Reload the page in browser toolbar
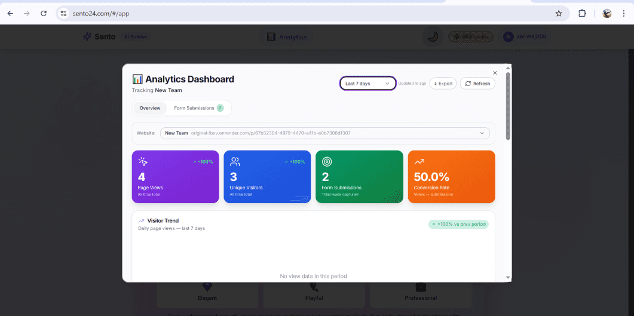The height and width of the screenshot is (316, 634). click(x=44, y=13)
